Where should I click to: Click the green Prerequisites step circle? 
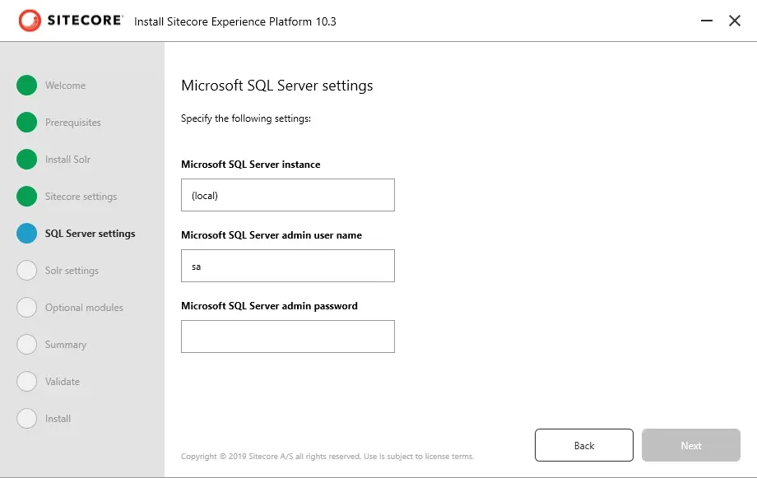click(27, 123)
